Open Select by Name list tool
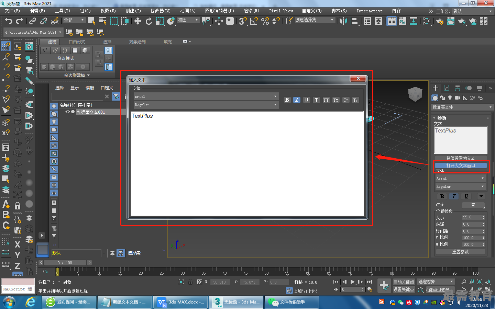The image size is (495, 309). 102,21
